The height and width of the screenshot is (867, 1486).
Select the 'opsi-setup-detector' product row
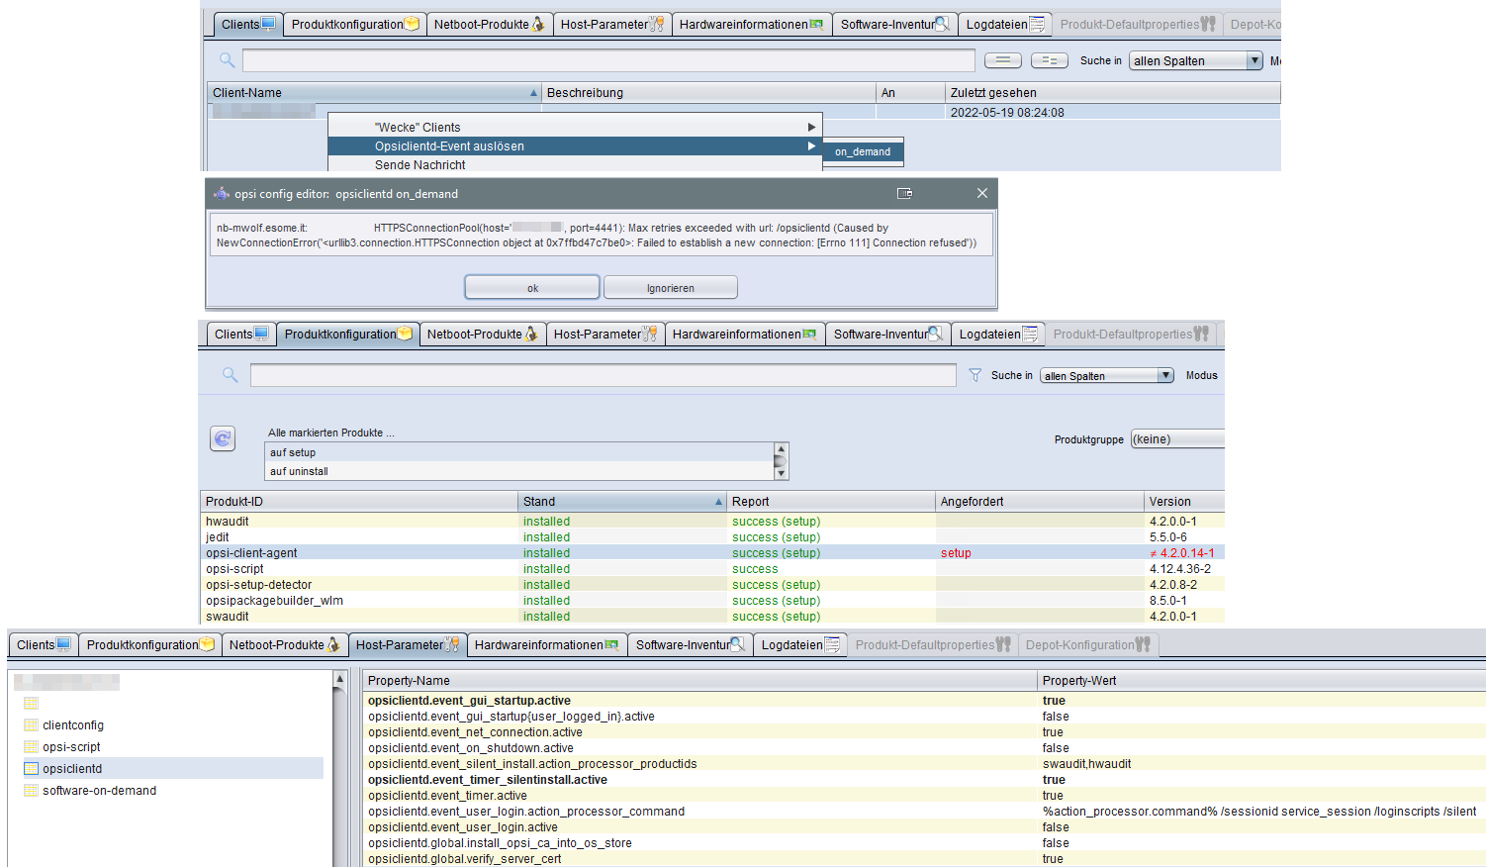pos(712,585)
